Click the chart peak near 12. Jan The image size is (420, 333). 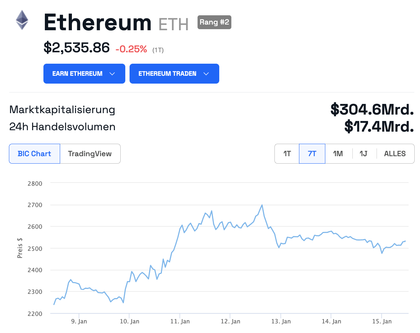tap(262, 205)
